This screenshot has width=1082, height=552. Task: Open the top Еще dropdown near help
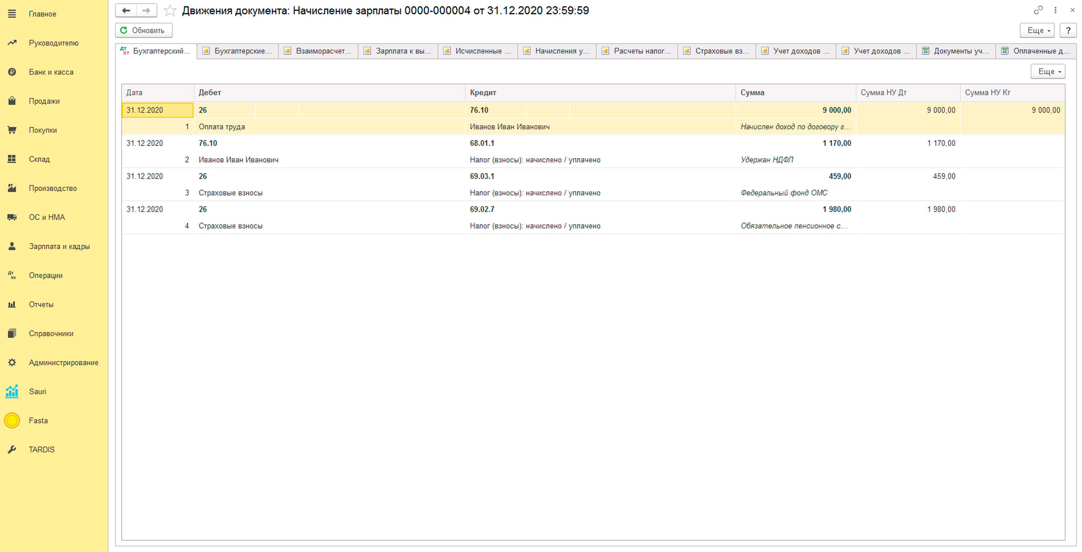[x=1037, y=30]
